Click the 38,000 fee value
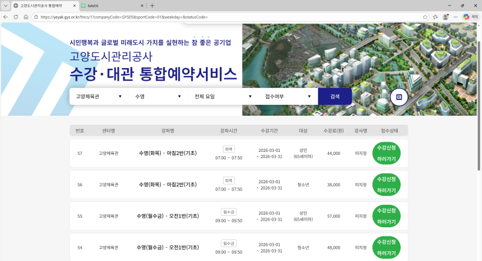Image resolution: width=482 pixels, height=261 pixels. pos(334,185)
